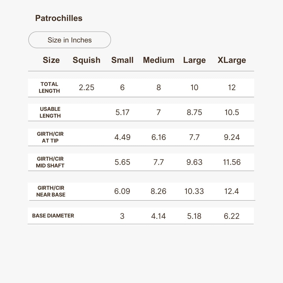Click Large mid shaft value 9.63

[x=194, y=162]
